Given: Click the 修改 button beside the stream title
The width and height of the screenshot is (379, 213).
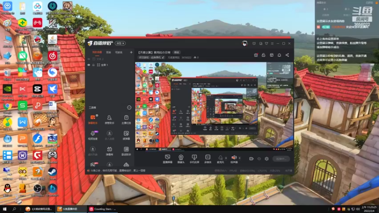Looking at the screenshot, I should click(x=177, y=52).
